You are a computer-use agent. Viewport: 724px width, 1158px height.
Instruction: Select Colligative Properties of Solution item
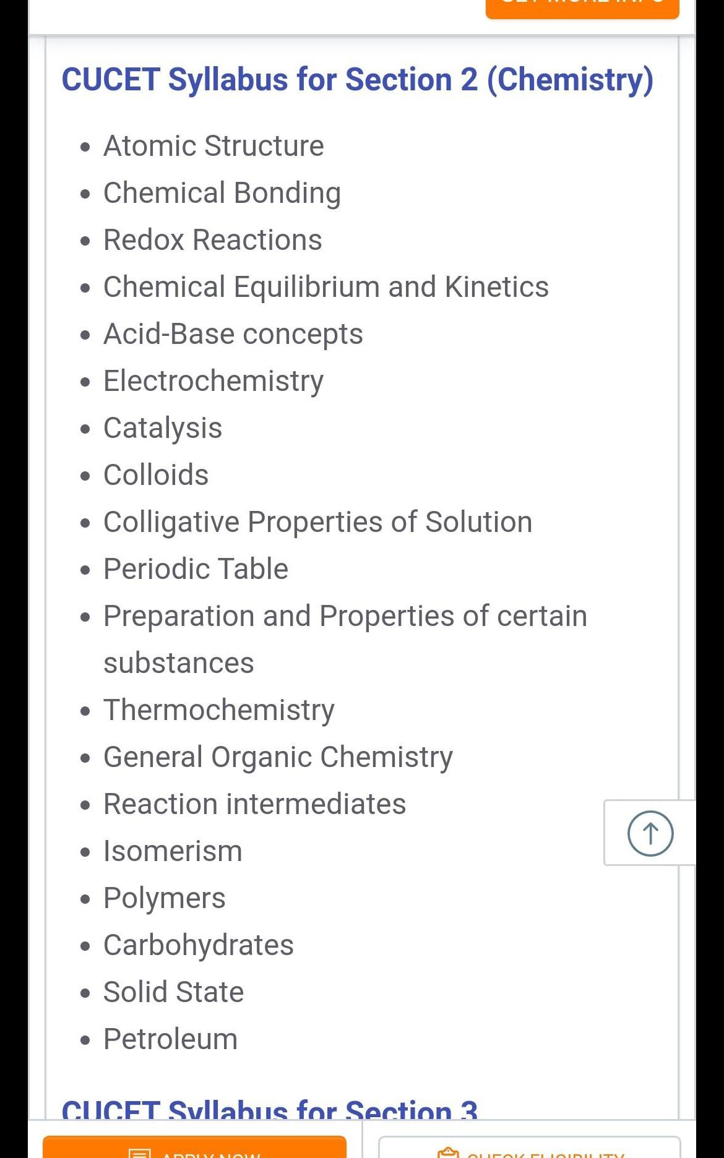click(x=318, y=522)
